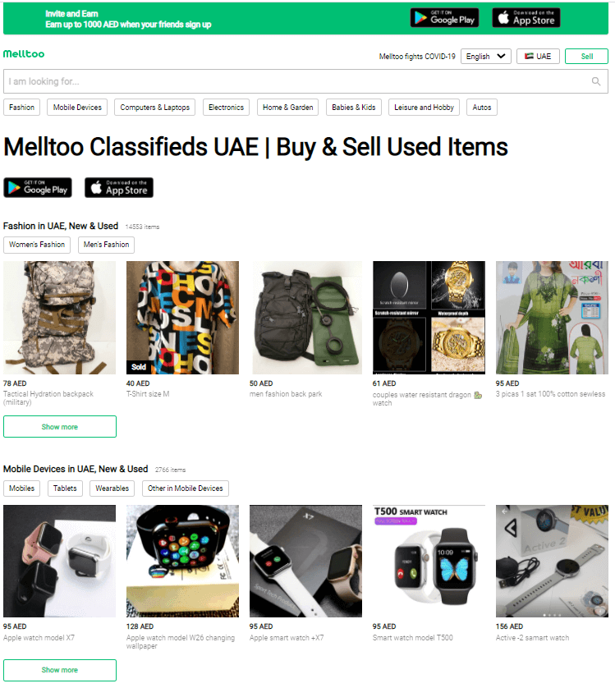Screen dimensions: 615x688
Task: Select the UAE country flag button
Action: pyautogui.click(x=538, y=56)
